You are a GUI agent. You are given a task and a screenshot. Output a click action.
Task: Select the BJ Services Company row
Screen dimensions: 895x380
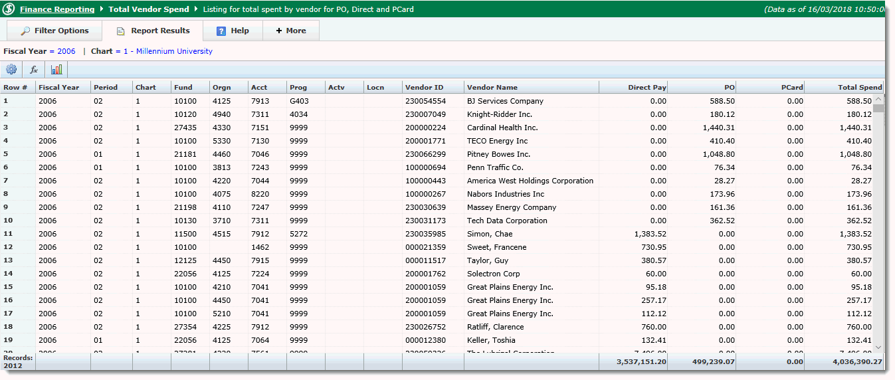click(505, 101)
